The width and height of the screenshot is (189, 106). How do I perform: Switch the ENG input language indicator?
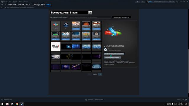coord(175,104)
